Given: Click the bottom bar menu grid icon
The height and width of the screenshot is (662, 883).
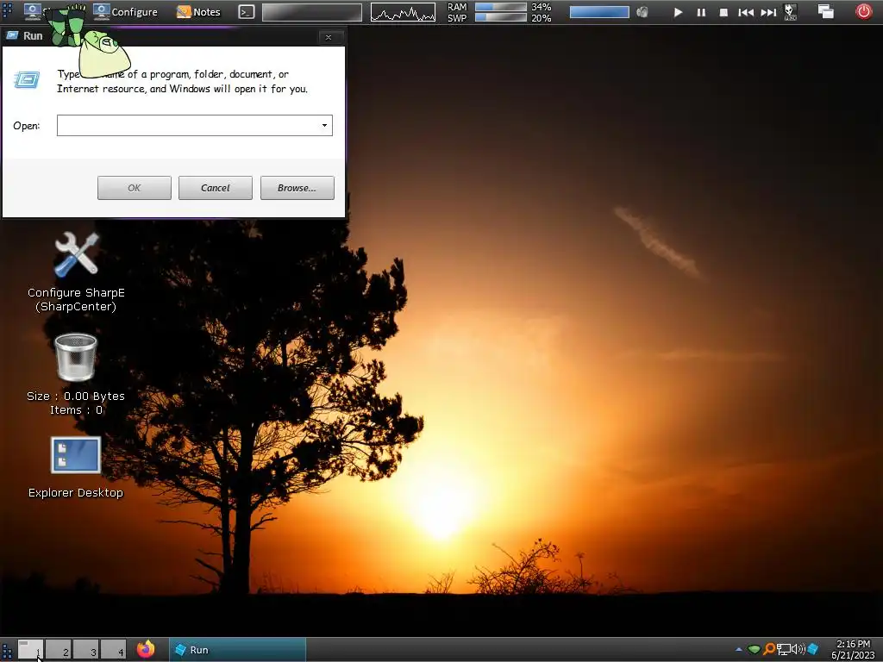Looking at the screenshot, I should tap(7, 650).
